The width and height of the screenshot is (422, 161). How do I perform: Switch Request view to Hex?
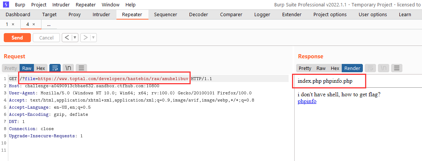pos(41,68)
